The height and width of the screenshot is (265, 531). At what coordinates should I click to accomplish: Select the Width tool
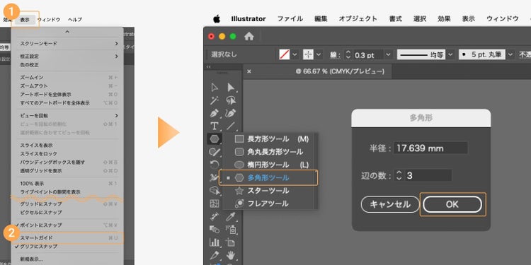215,177
